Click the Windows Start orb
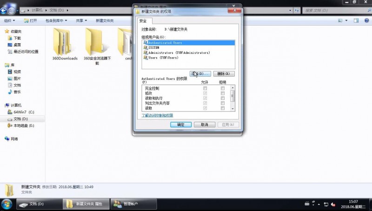This screenshot has width=372, height=211. tap(7, 204)
